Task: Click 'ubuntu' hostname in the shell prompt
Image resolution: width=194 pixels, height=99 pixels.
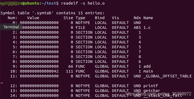Action: tap(32, 3)
